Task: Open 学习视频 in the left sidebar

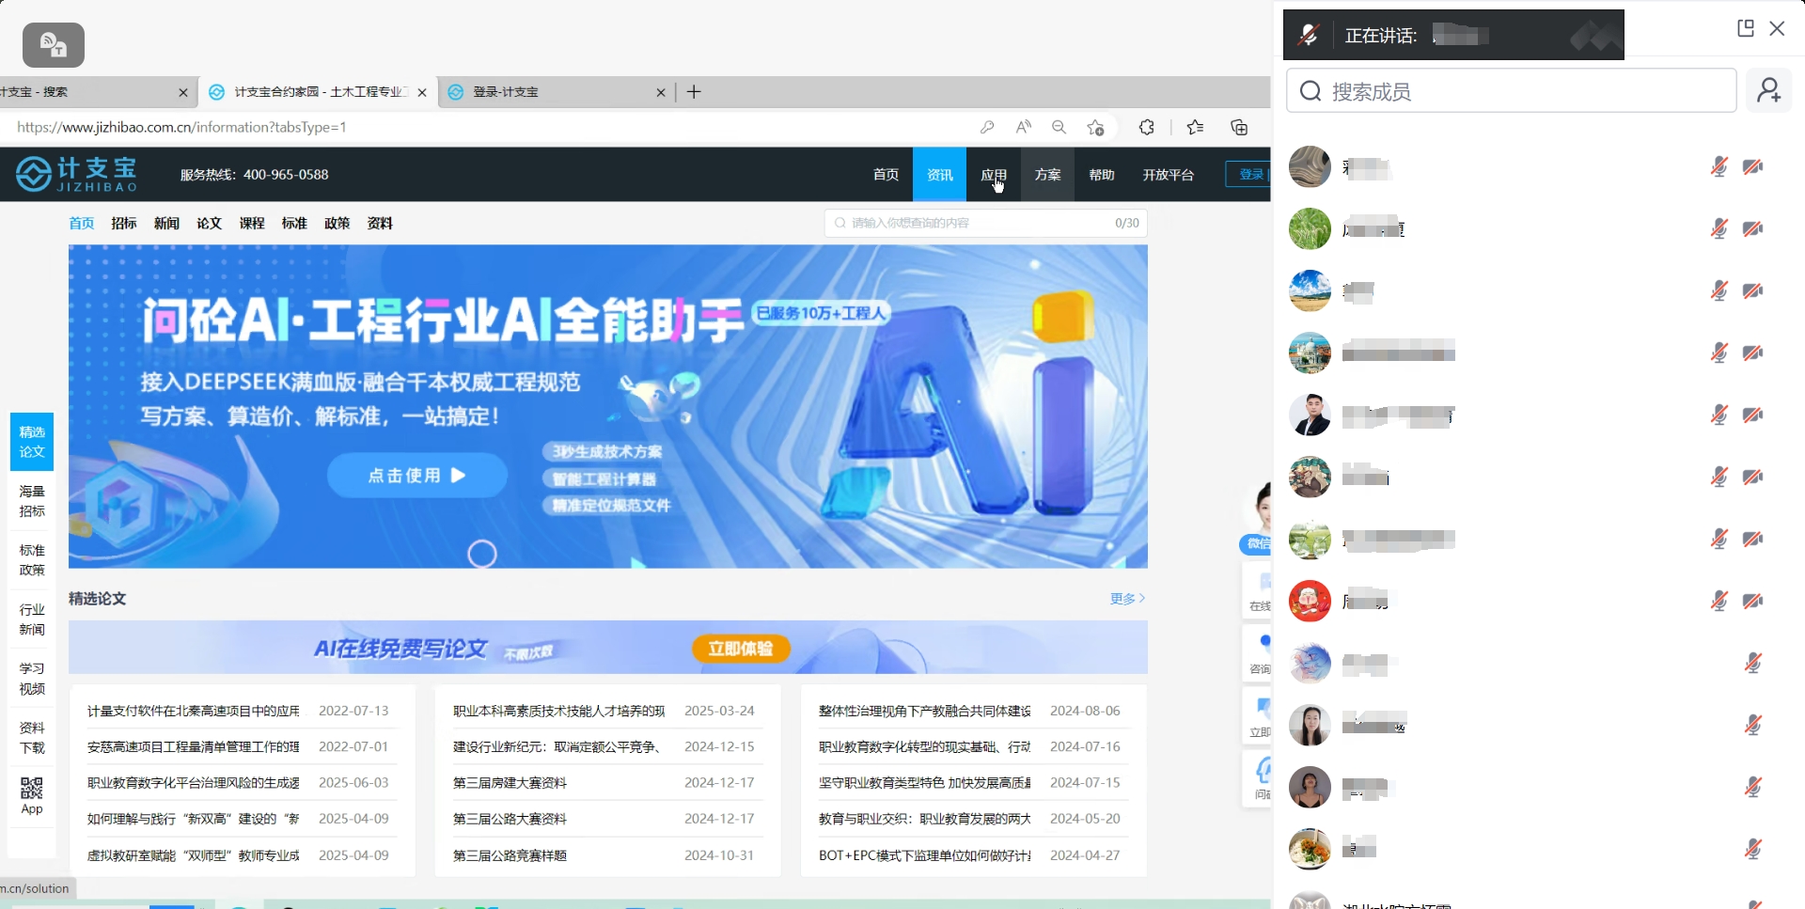Action: 32,679
